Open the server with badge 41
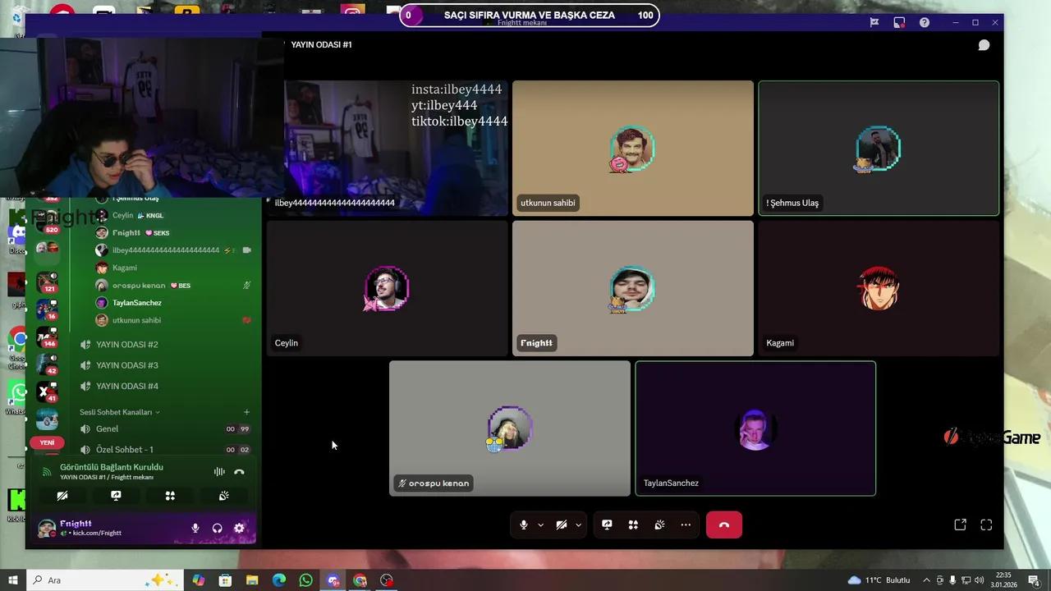The height and width of the screenshot is (591, 1051). pyautogui.click(x=47, y=392)
